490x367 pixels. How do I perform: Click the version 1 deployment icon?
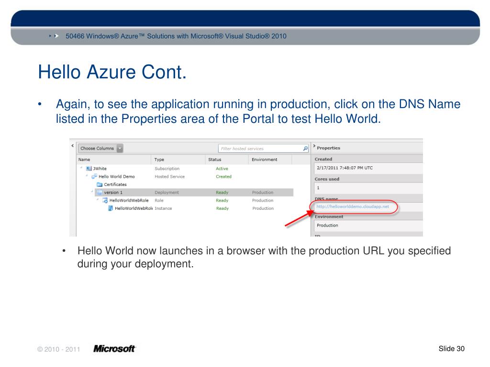[x=100, y=193]
